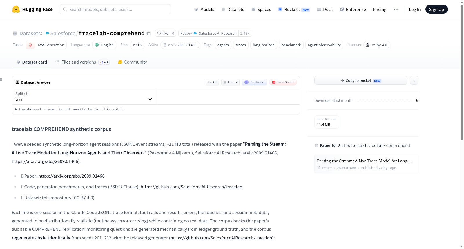This screenshot has width=464, height=249.
Task: Click the English language tag
Action: (104, 45)
